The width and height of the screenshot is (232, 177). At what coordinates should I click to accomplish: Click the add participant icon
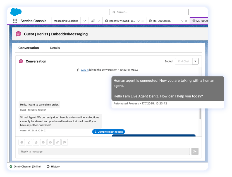[36, 142]
